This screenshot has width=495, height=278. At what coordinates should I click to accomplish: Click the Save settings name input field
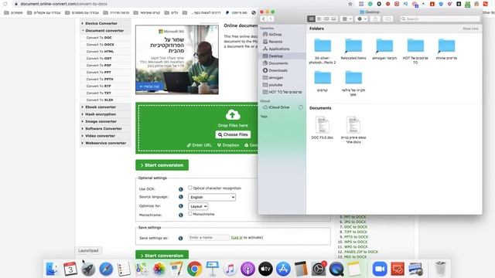209,237
